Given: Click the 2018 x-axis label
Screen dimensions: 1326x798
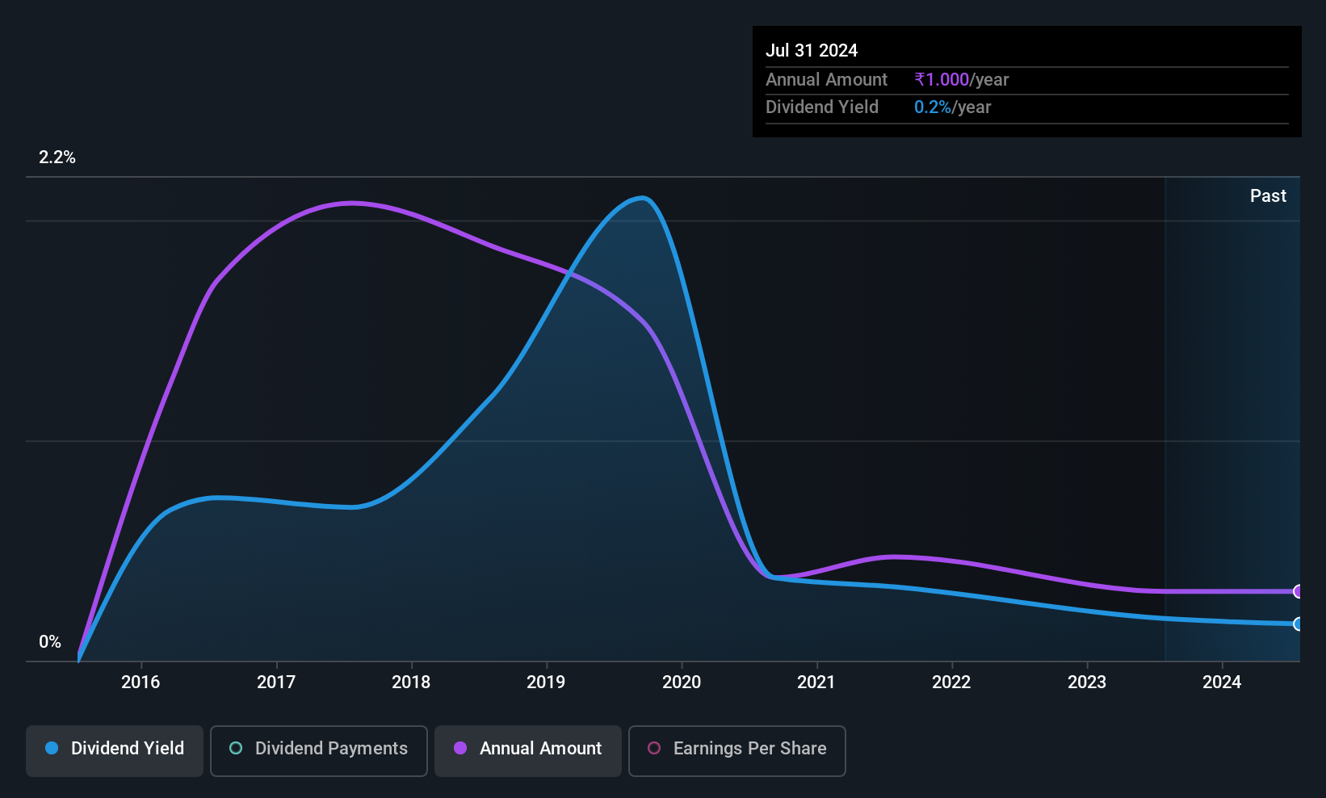Looking at the screenshot, I should pos(411,682).
